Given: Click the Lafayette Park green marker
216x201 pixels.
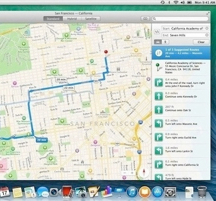Looking at the screenshot, I should coord(81,70).
